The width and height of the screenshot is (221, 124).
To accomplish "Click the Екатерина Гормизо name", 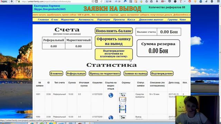I will (47, 6).
